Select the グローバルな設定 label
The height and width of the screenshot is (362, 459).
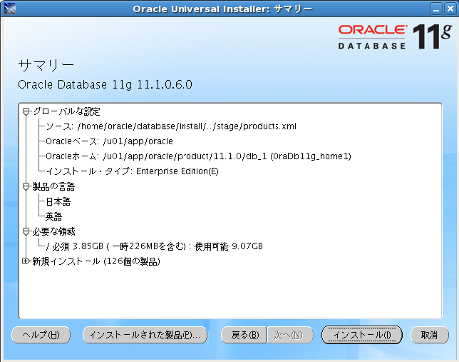[66, 111]
